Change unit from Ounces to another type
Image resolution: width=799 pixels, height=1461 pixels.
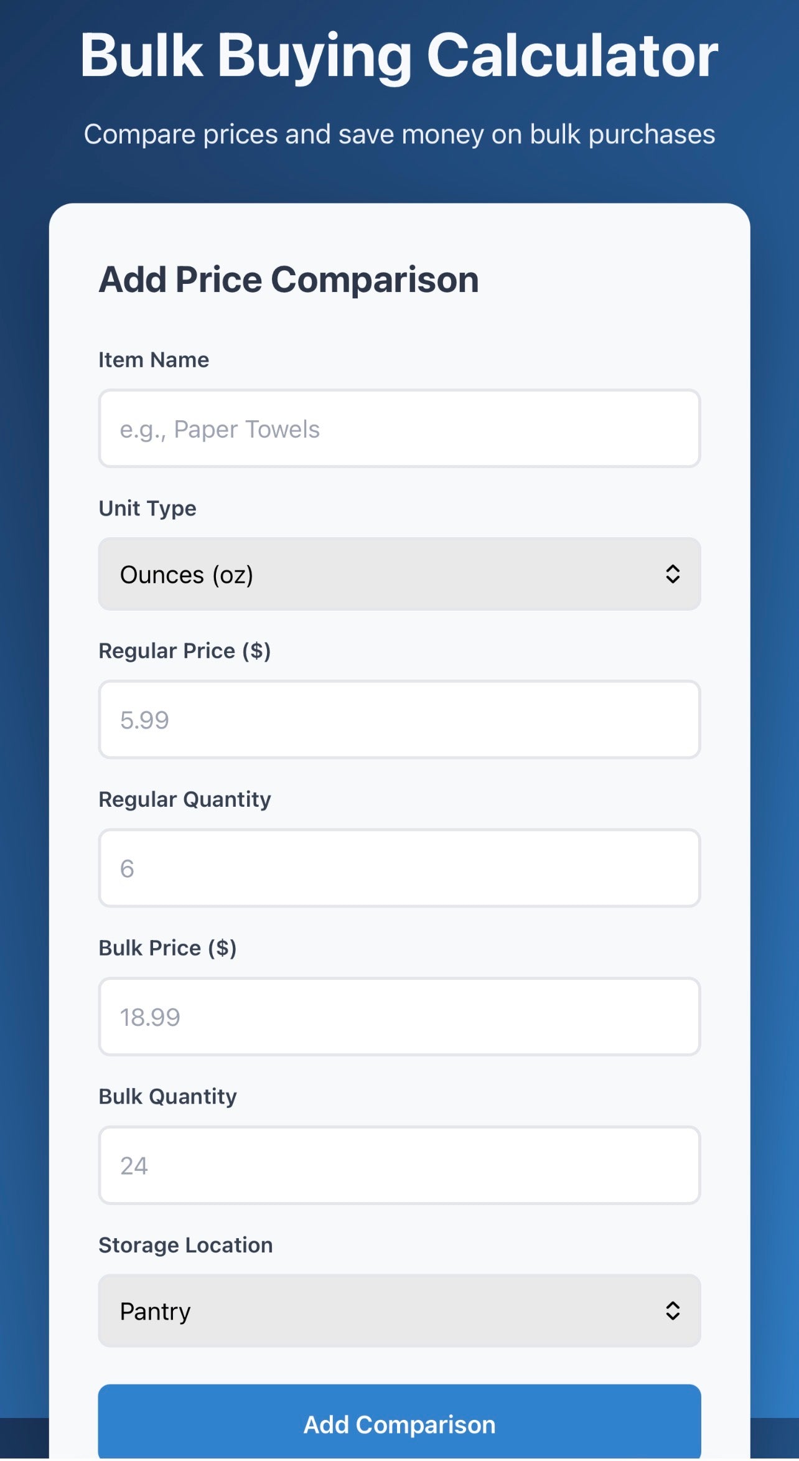399,573
